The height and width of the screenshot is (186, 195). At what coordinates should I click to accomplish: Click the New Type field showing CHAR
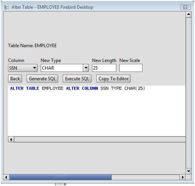(x=62, y=68)
